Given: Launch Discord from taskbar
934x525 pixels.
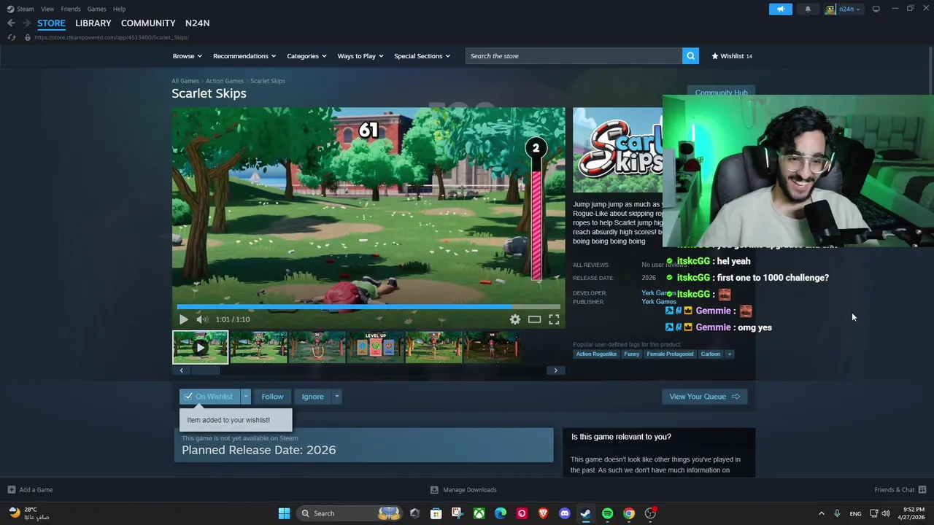Looking at the screenshot, I should [x=564, y=513].
